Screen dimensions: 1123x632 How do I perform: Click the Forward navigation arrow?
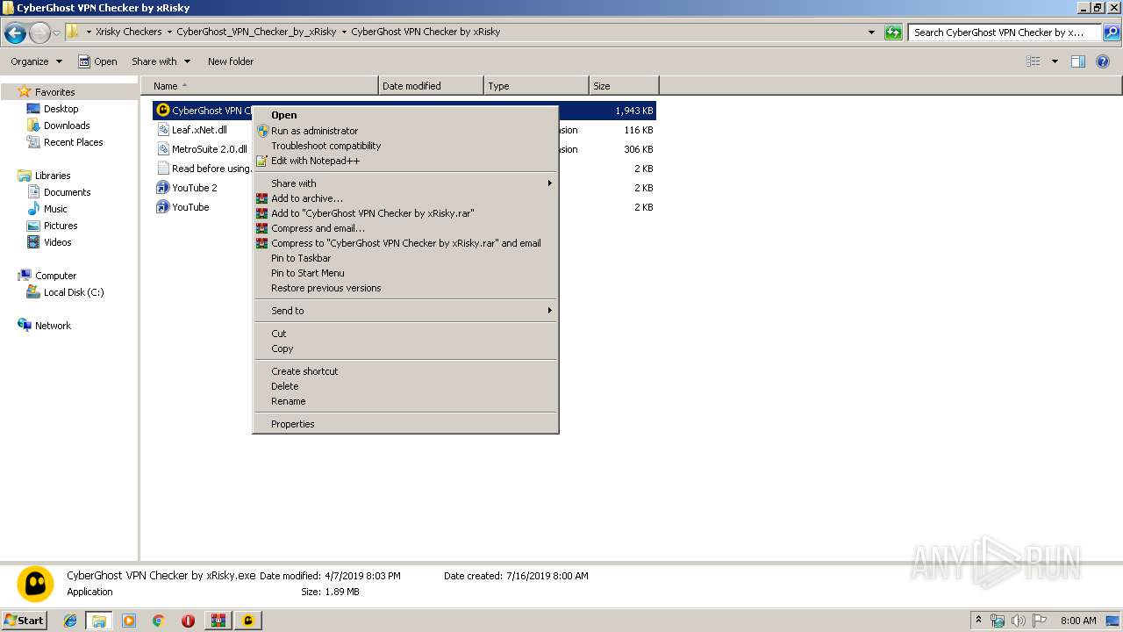coord(39,33)
